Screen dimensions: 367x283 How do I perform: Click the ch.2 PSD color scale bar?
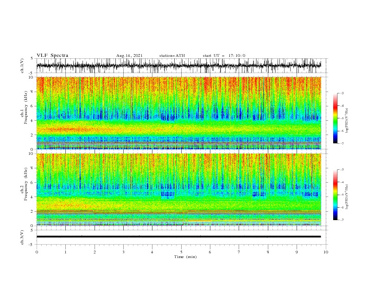335,195
